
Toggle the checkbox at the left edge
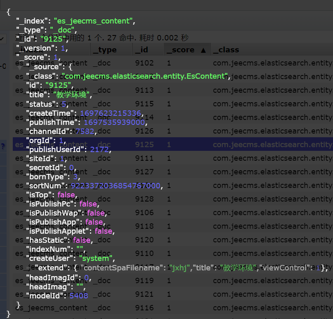pyautogui.click(x=2, y=39)
